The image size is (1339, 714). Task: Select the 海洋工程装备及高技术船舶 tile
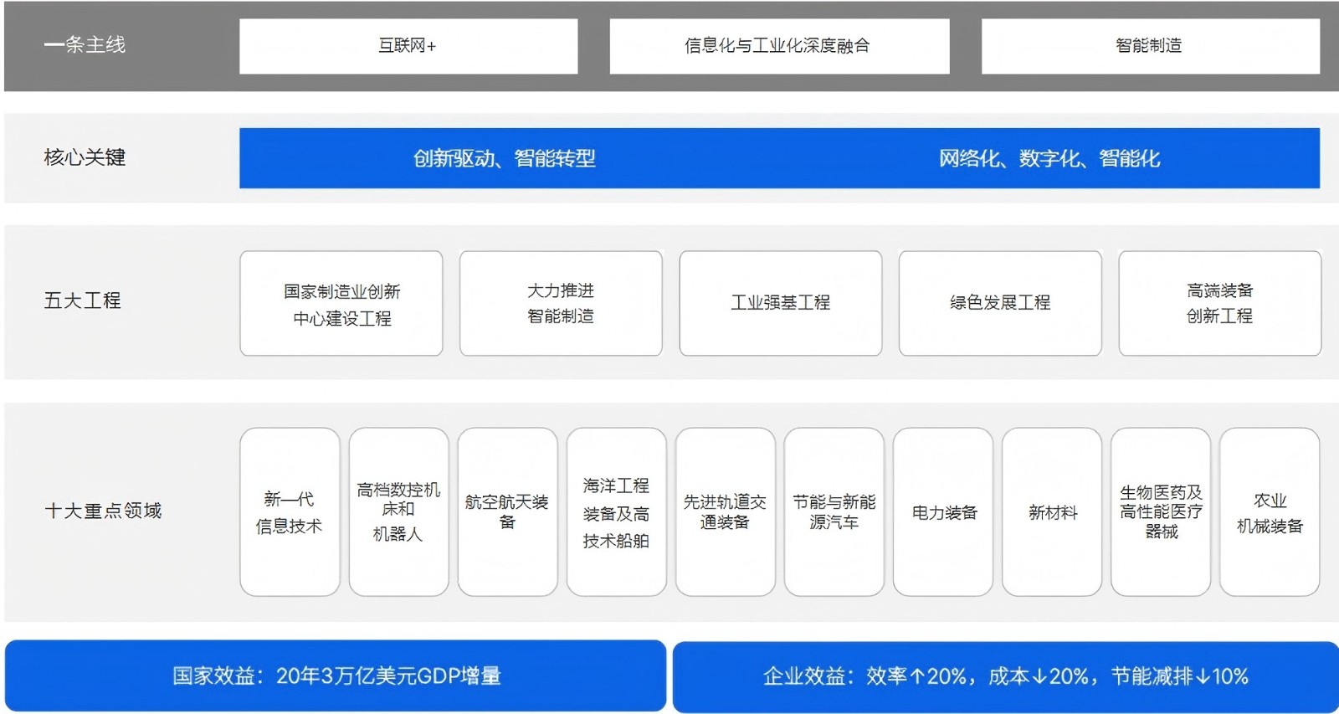click(x=616, y=512)
